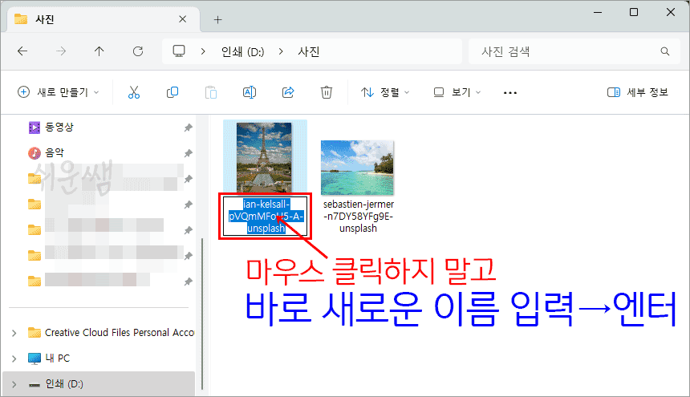Click the Paste clipboard icon
The width and height of the screenshot is (690, 397).
click(x=211, y=92)
